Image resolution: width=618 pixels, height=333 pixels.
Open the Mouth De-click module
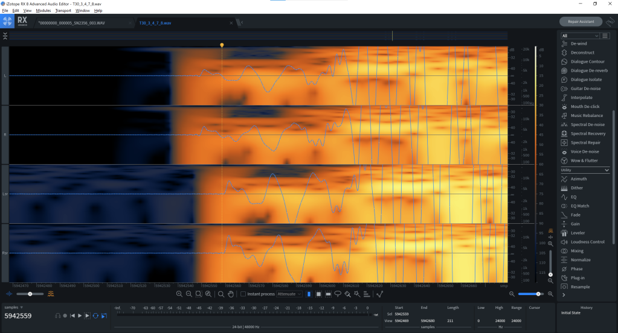(584, 106)
